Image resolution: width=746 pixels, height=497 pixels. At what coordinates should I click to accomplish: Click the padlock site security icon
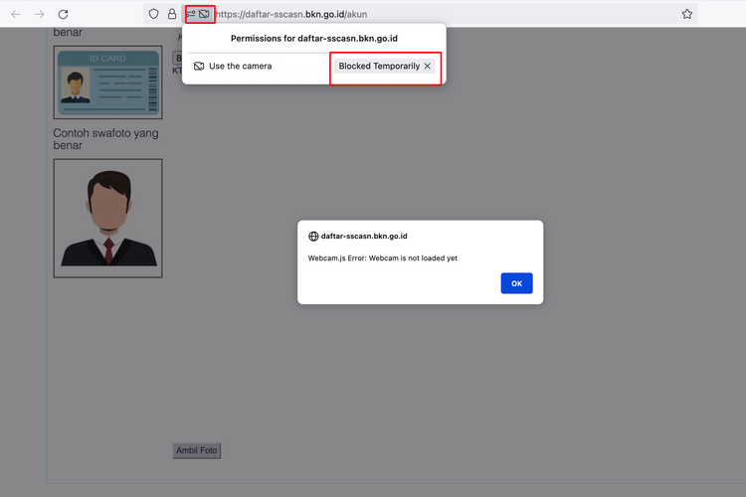coord(171,14)
